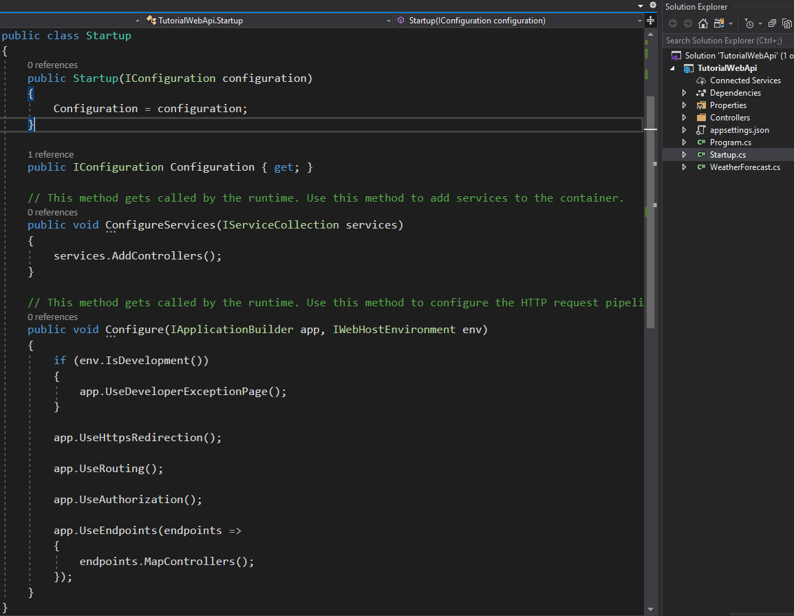Expand the WeatherForecast.cs node
This screenshot has width=794, height=616.
tap(684, 167)
